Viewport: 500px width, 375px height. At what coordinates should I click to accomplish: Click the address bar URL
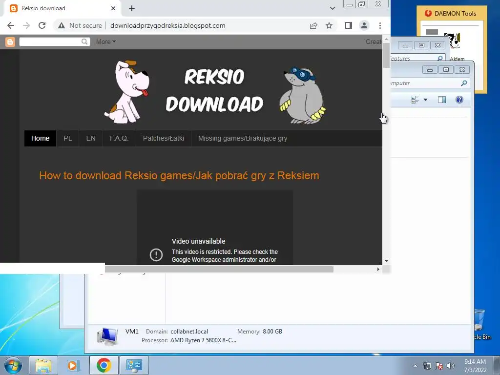(168, 25)
